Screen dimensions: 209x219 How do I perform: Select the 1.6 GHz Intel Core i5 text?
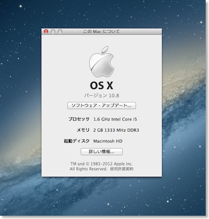[x=115, y=119]
